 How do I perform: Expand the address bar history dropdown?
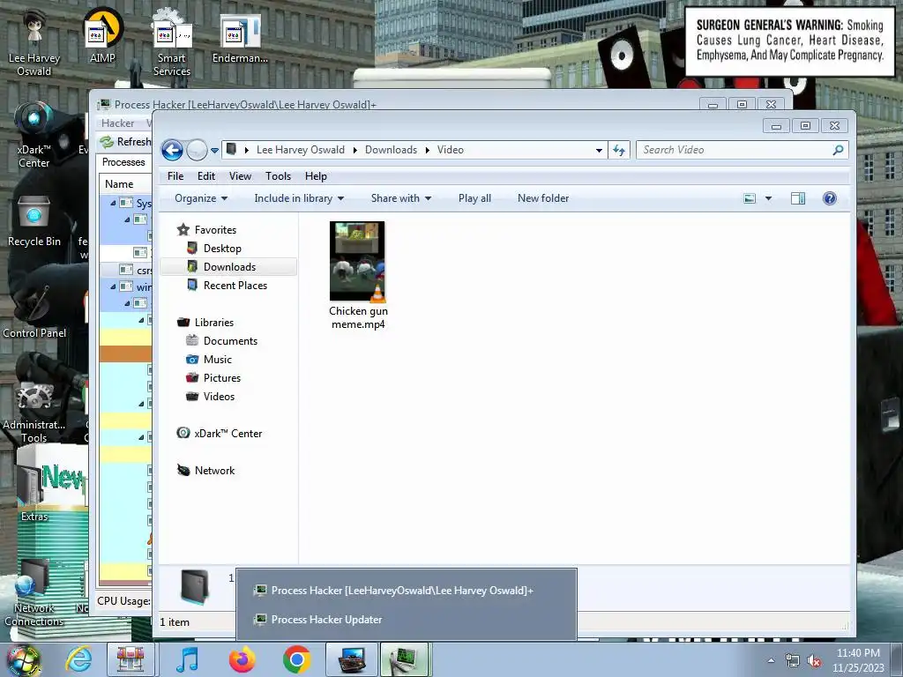tap(599, 150)
